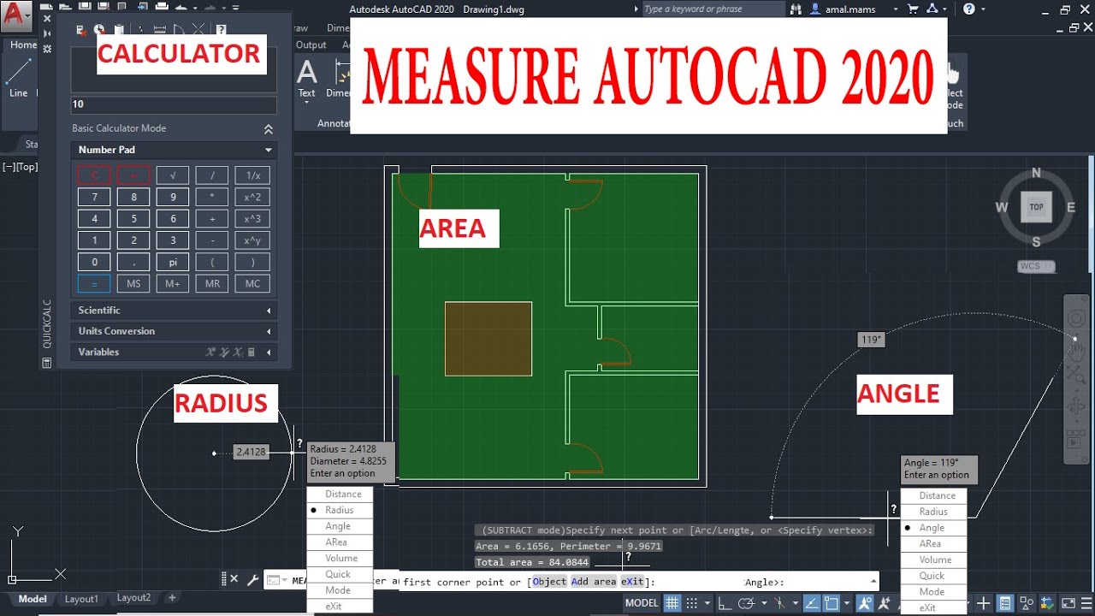This screenshot has width=1095, height=616.
Task: Open the WCS coordinate system dropdown
Action: (1036, 266)
